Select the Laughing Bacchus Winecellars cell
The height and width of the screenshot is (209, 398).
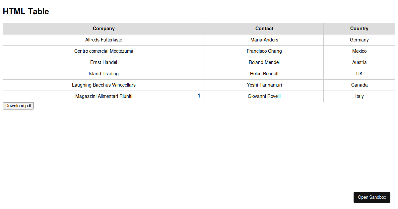(x=104, y=85)
